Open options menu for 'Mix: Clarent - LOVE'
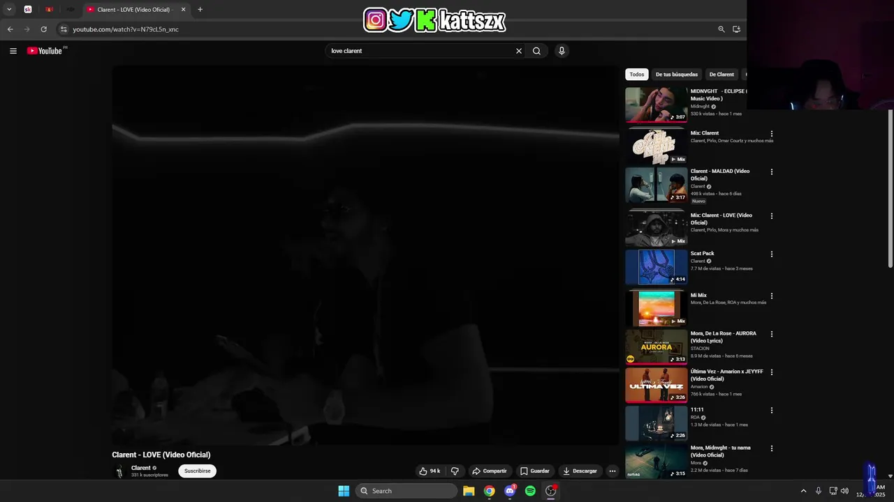 tap(772, 216)
